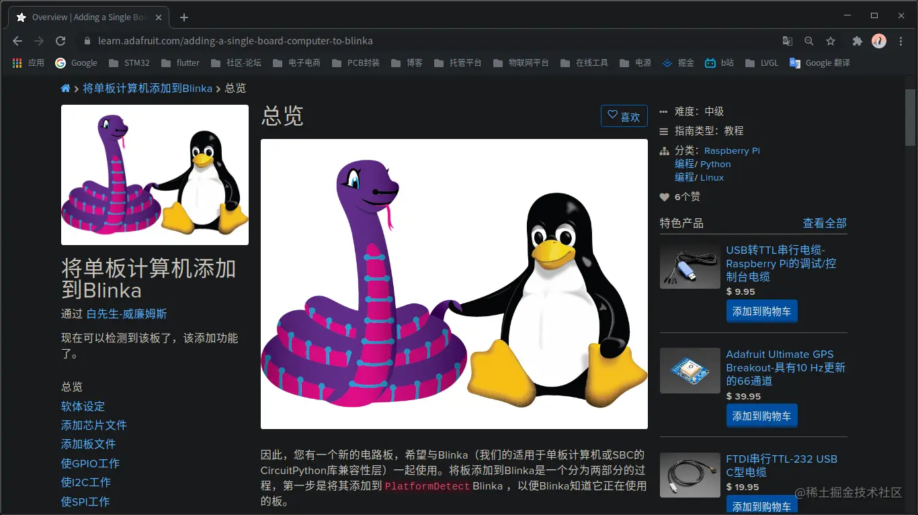
Task: Go to 使SPI工作 section
Action: 85,502
